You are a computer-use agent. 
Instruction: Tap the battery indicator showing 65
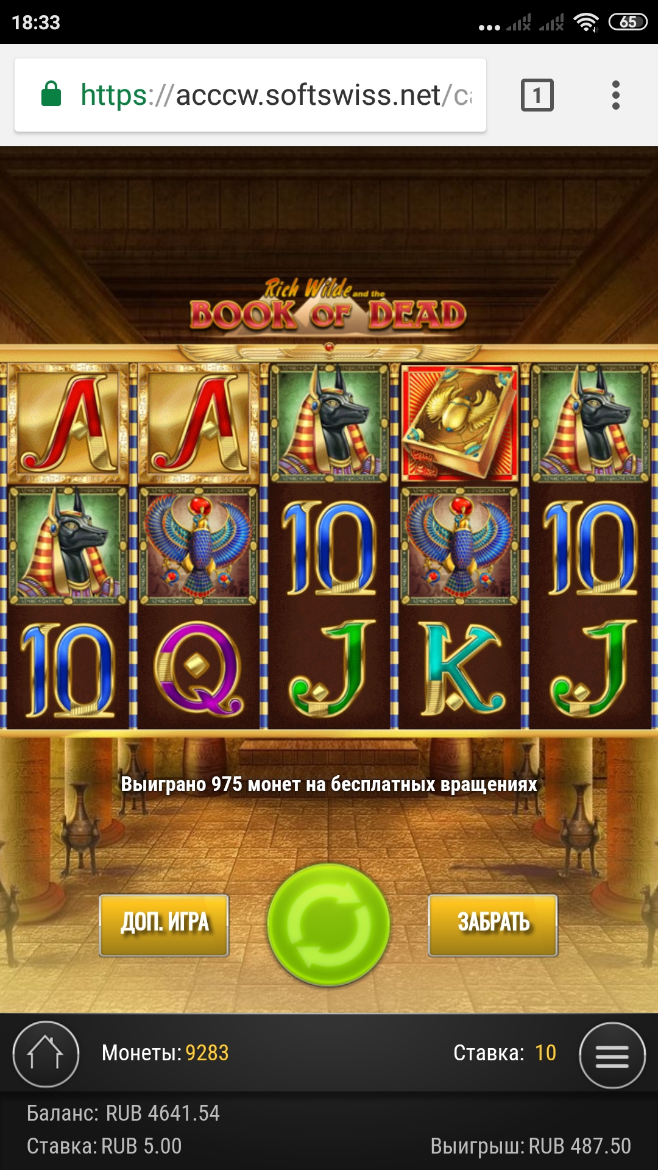tap(628, 23)
